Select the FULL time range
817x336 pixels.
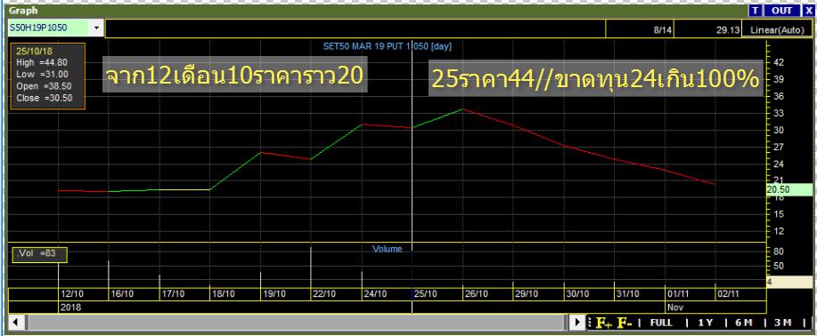[661, 323]
